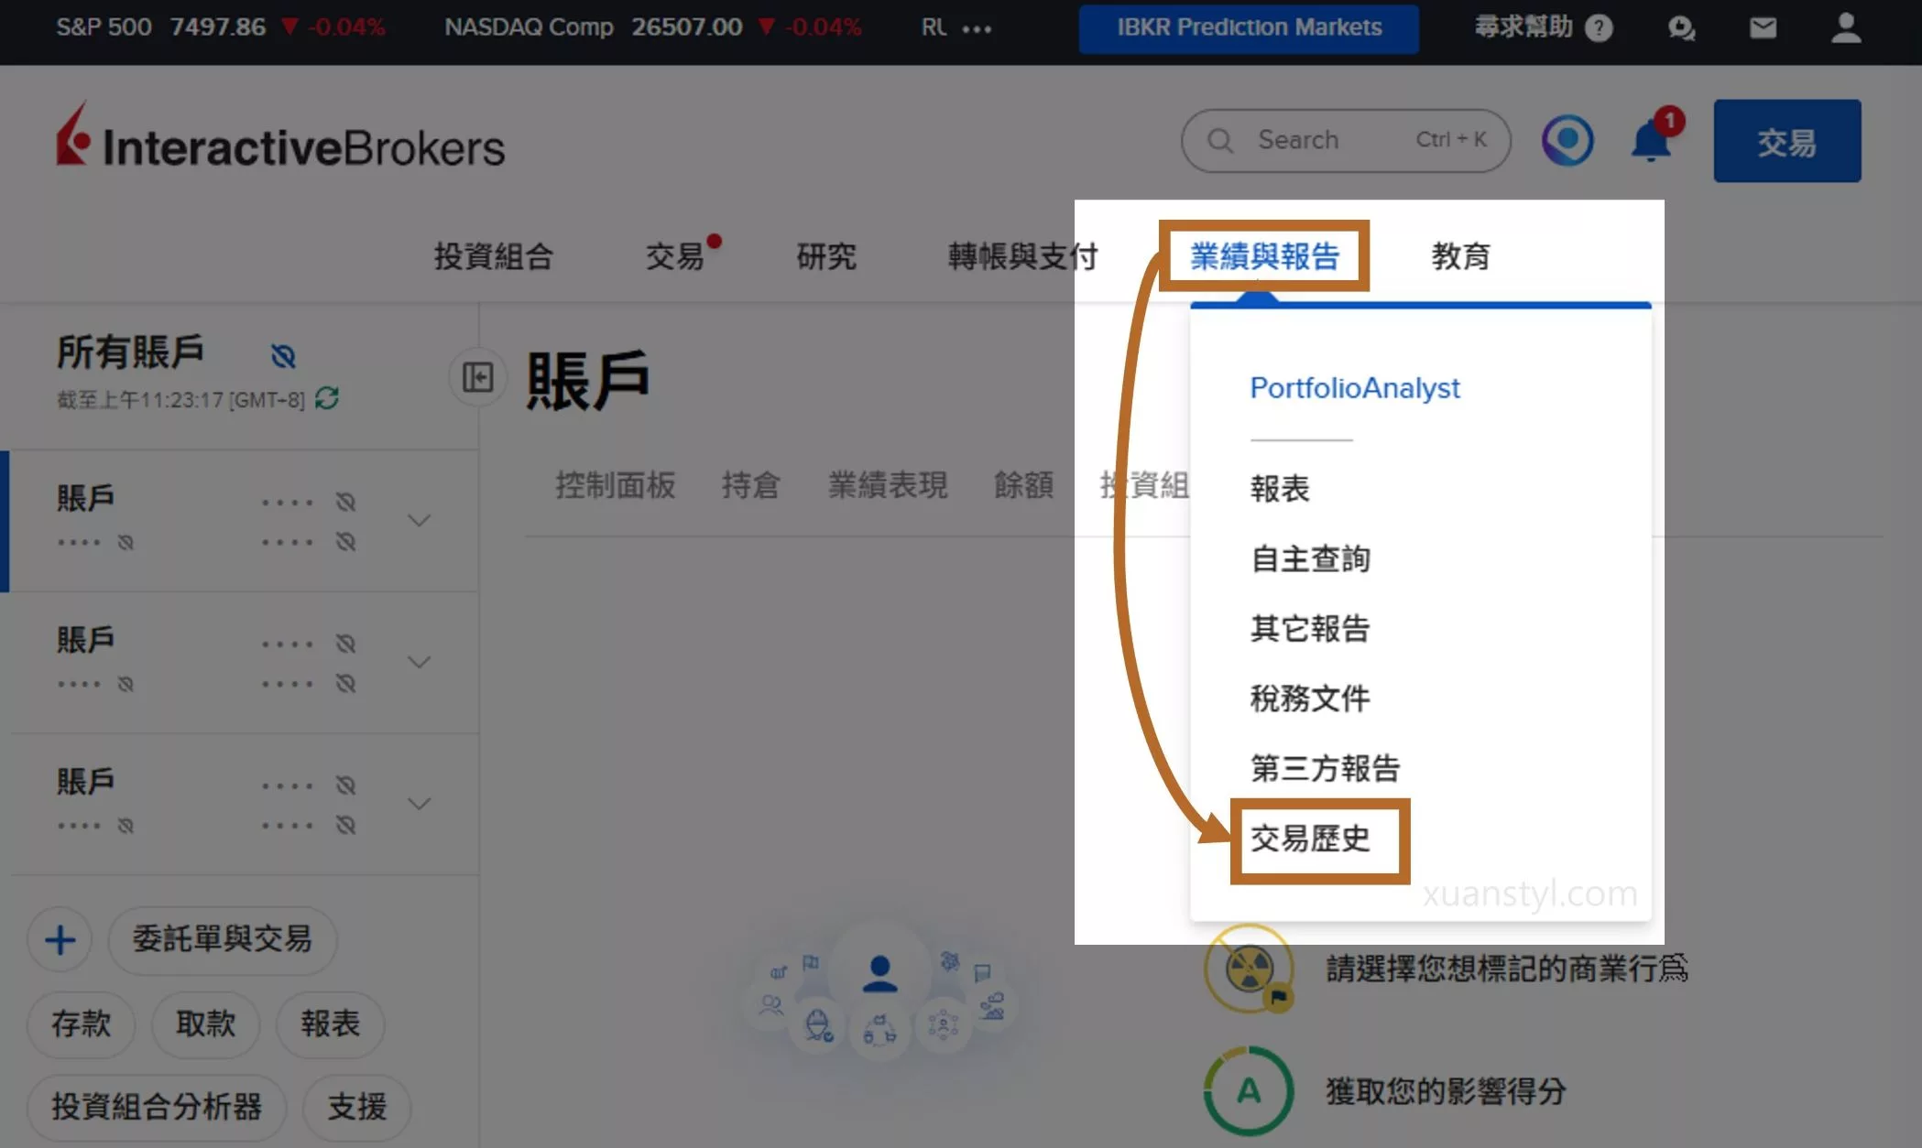The width and height of the screenshot is (1922, 1148).
Task: Click the plus add button in sidebar
Action: point(60,939)
